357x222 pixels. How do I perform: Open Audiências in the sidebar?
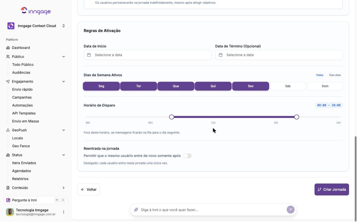[21, 73]
